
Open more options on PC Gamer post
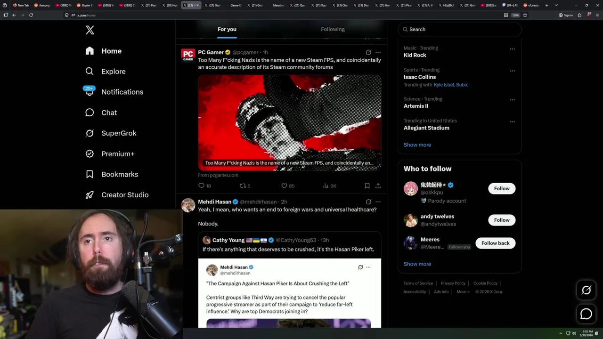point(378,52)
